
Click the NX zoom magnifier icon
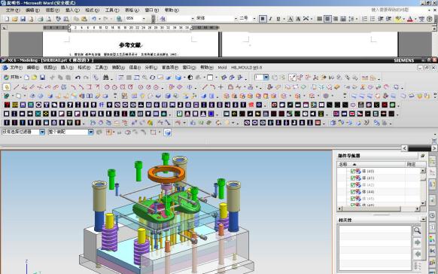(x=144, y=78)
